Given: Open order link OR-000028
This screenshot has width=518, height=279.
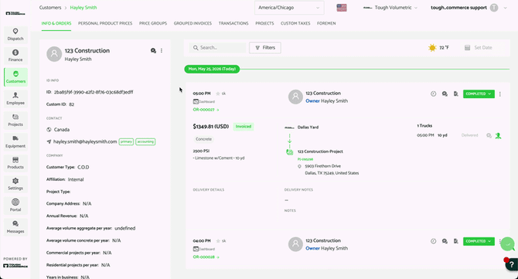Looking at the screenshot, I should pyautogui.click(x=206, y=257).
